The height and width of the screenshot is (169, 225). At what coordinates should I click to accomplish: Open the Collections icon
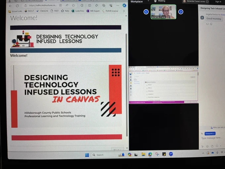tap(104, 5)
